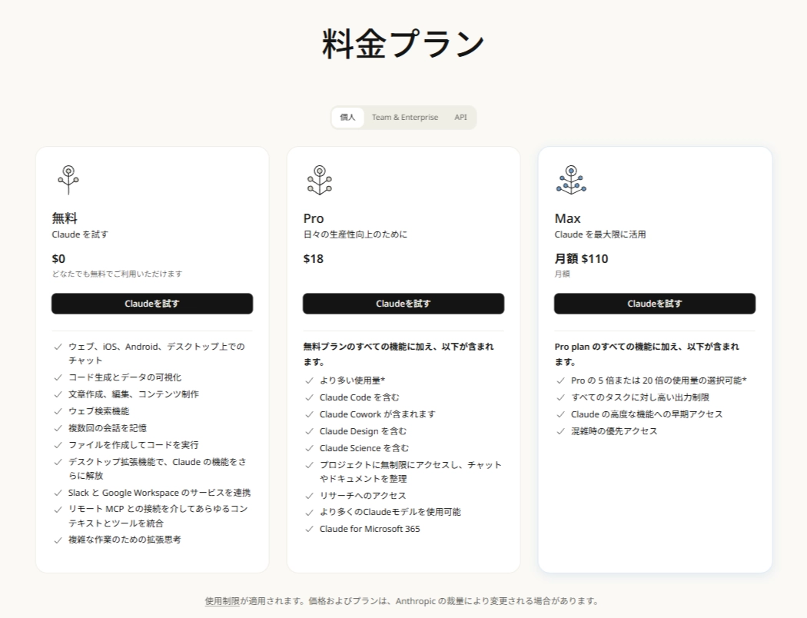
Task: Click checkmark beside 文章作成、編集、コンテンツ制作
Action: click(58, 394)
